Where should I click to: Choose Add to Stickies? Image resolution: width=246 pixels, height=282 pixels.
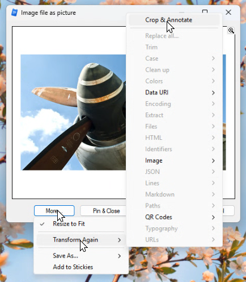pyautogui.click(x=81, y=267)
